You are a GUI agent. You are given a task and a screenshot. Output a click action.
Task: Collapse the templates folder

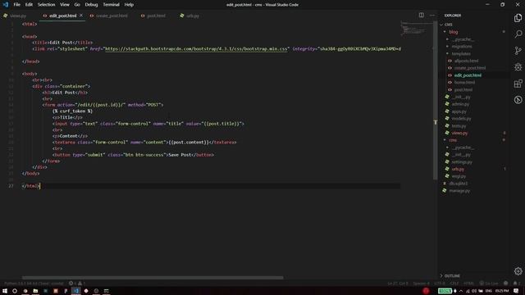pyautogui.click(x=461, y=53)
